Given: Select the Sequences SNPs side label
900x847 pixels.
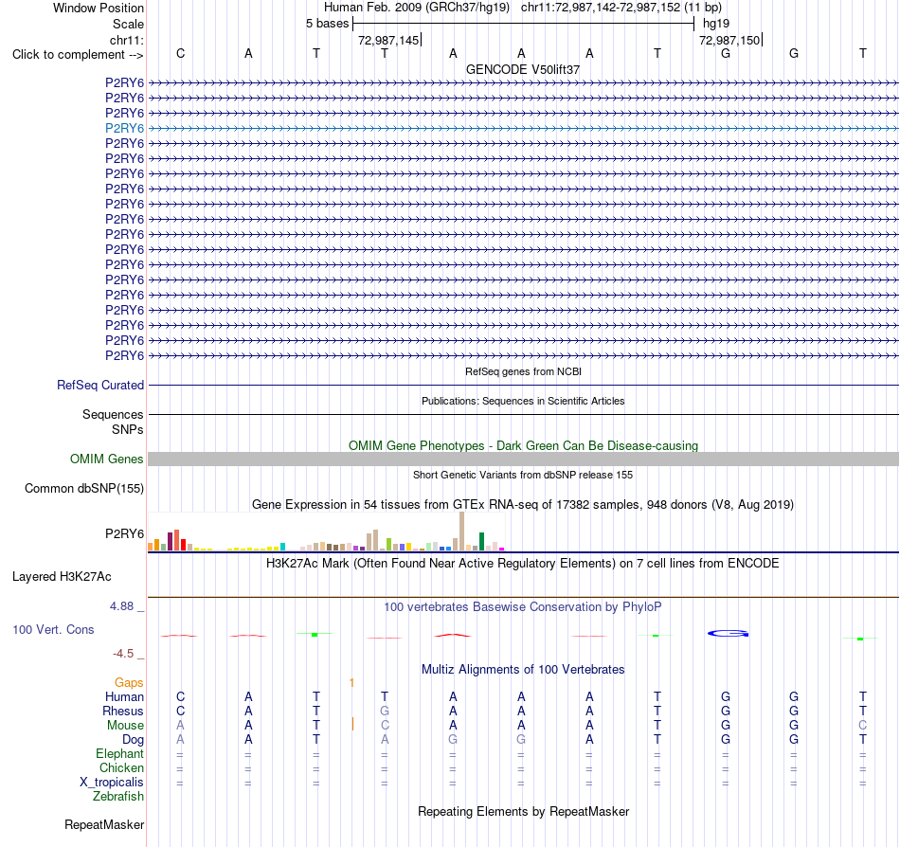Looking at the screenshot, I should click(113, 422).
